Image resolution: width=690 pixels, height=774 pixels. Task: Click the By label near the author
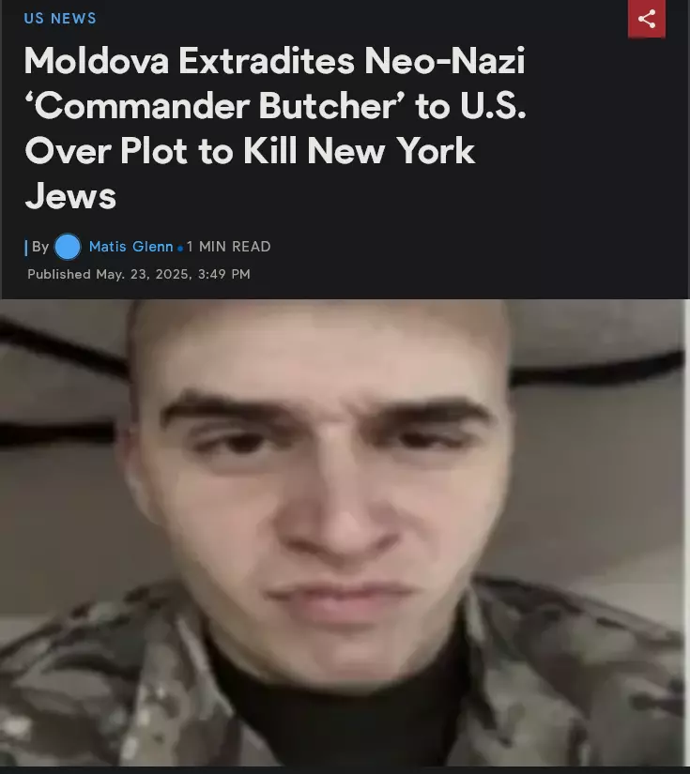coord(40,247)
